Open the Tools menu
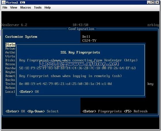 click(x=38, y=7)
